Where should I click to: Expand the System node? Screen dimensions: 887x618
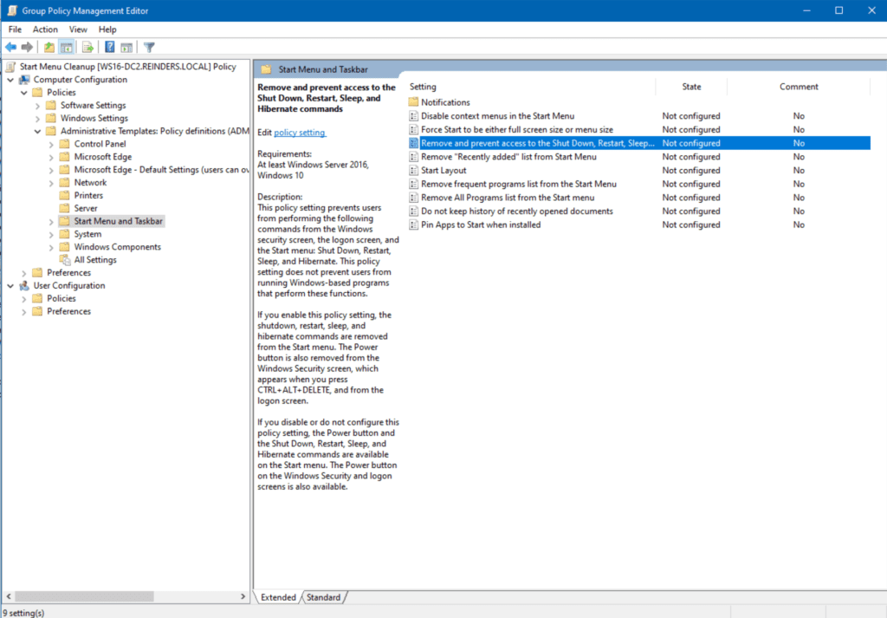coord(51,234)
